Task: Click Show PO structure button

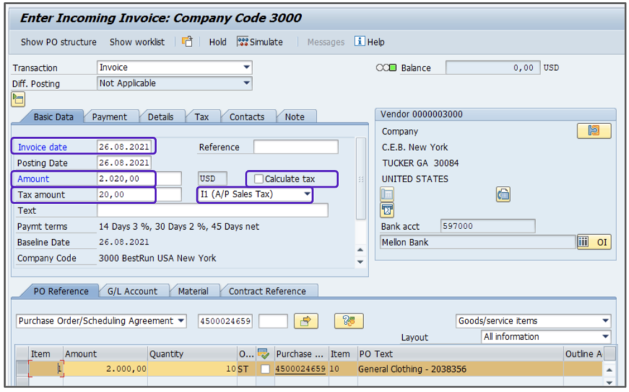Action: pos(58,42)
